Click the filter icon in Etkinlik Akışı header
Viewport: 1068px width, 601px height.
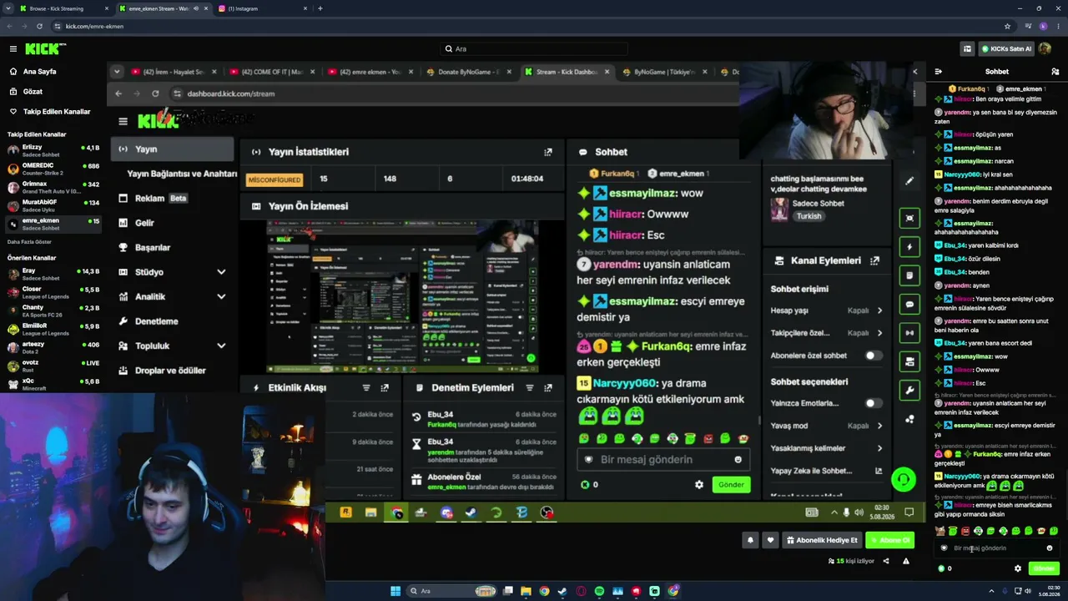coord(365,387)
